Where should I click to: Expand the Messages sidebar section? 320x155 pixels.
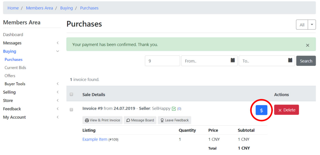coord(31,43)
